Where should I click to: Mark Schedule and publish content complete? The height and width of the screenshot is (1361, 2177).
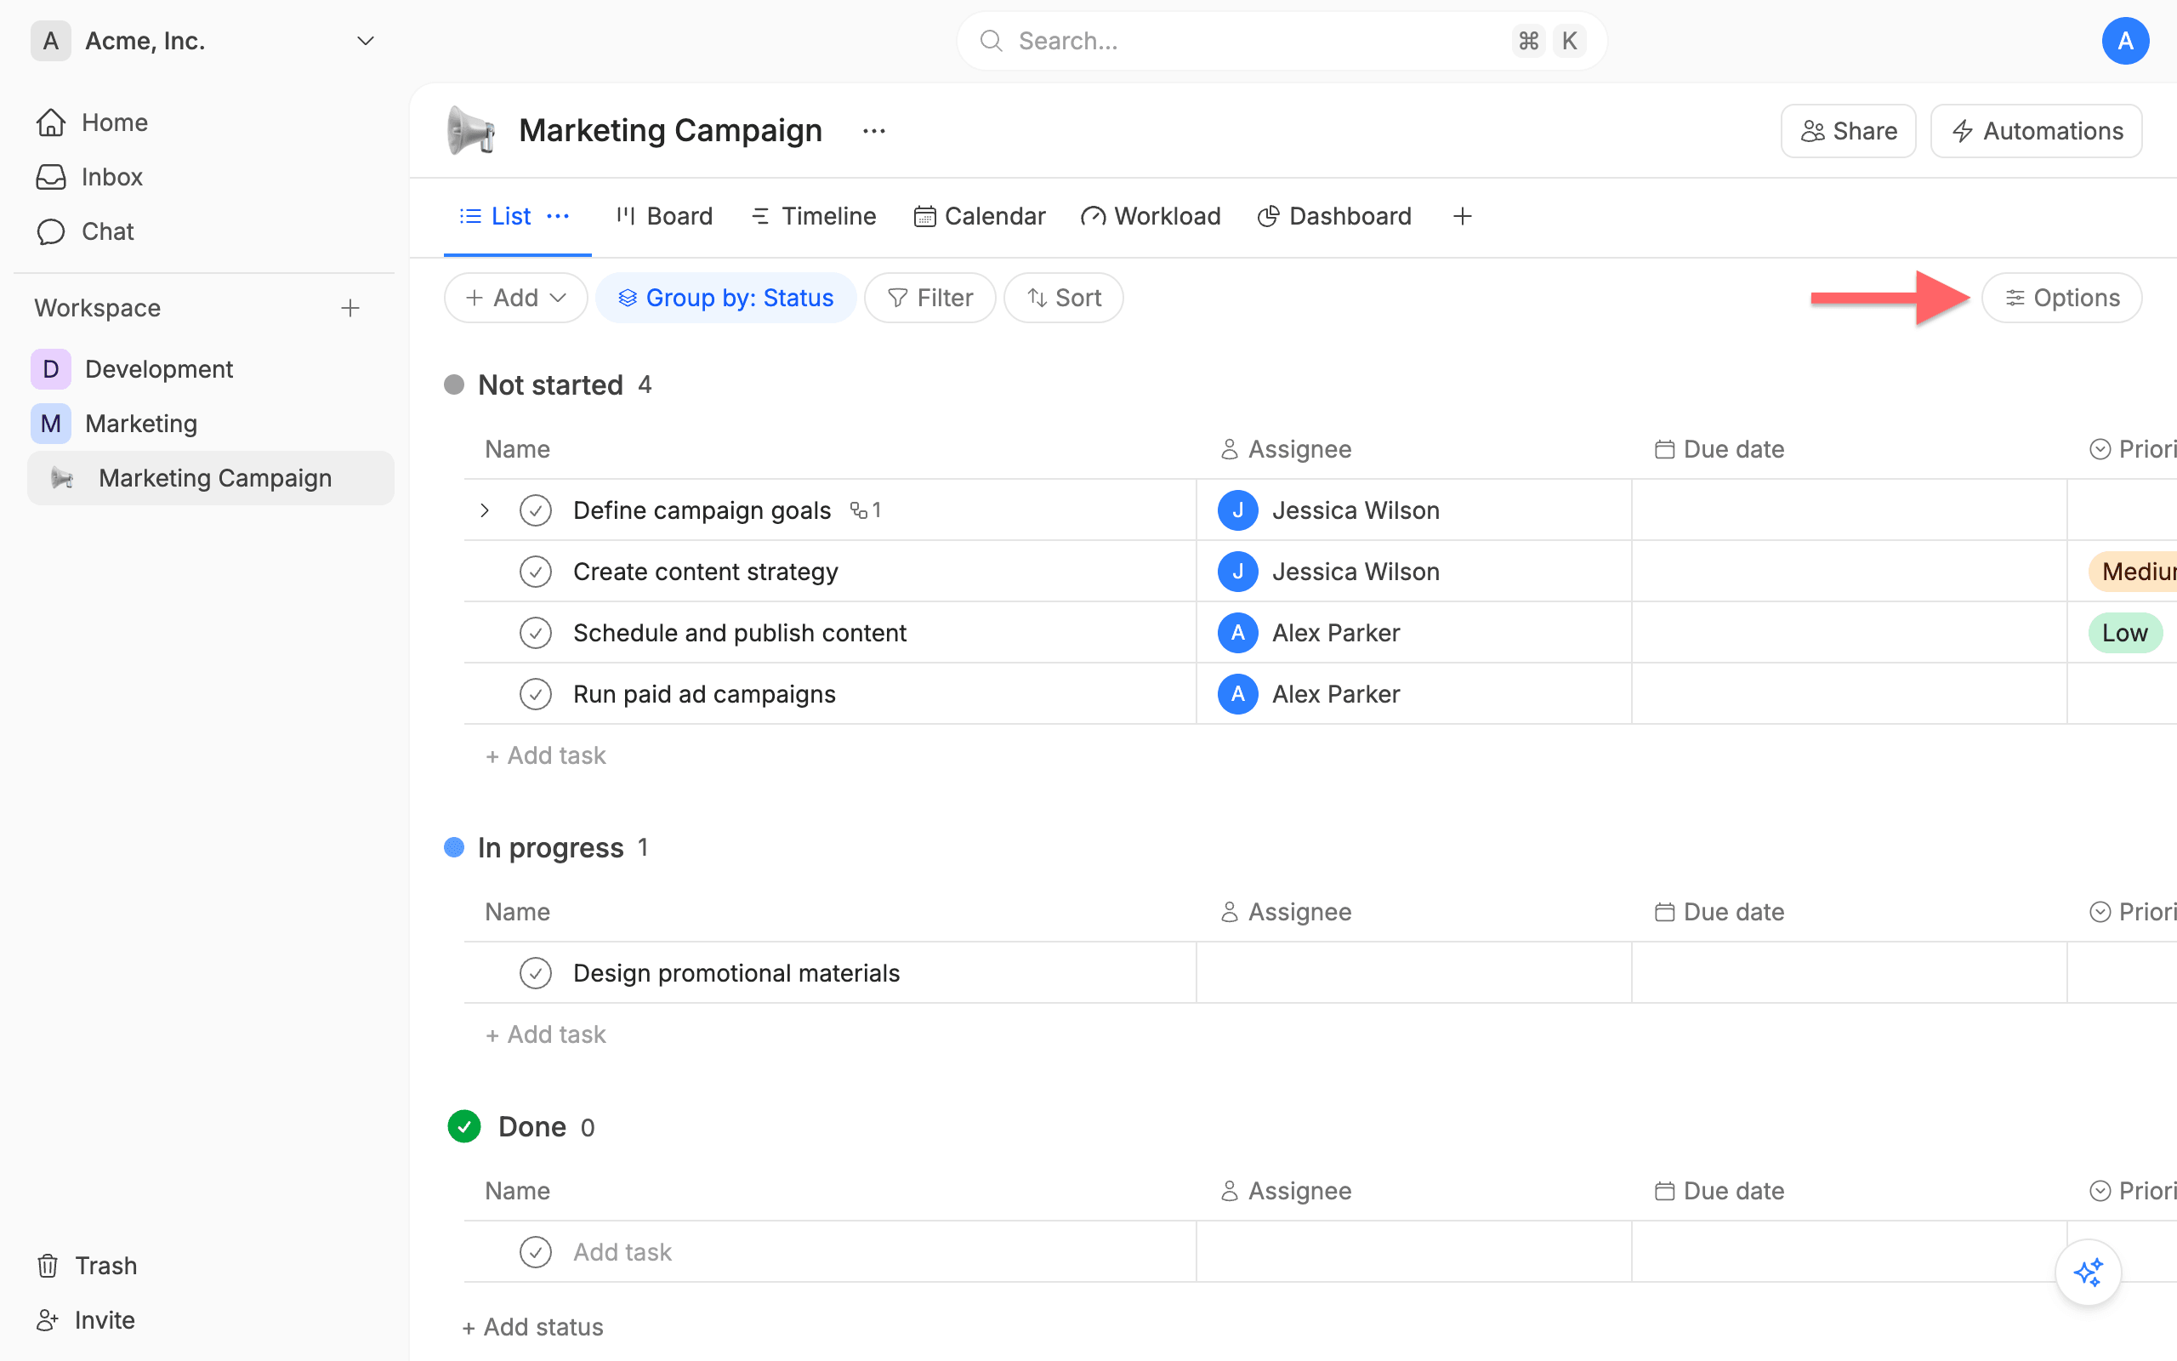pyautogui.click(x=535, y=633)
